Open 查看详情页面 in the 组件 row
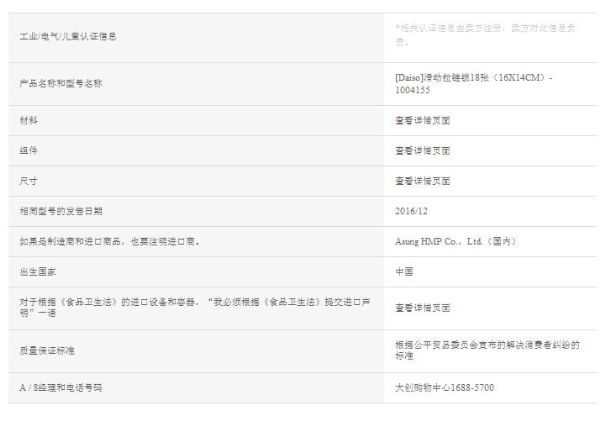 (x=423, y=150)
